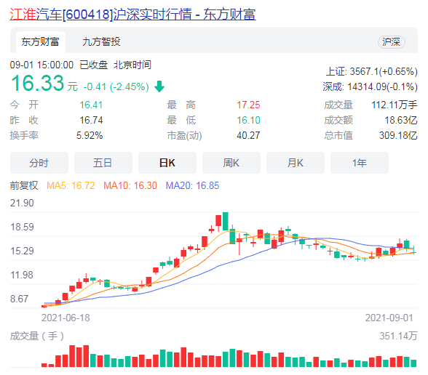Click the 2021-09-01 date axis label
This screenshot has width=428, height=375.
click(389, 318)
